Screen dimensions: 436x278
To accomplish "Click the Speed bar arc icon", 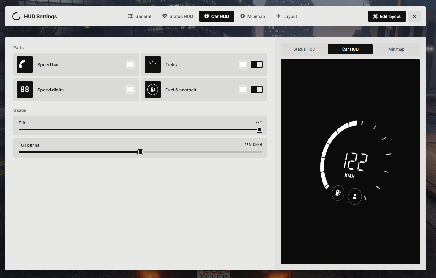I will click(25, 64).
